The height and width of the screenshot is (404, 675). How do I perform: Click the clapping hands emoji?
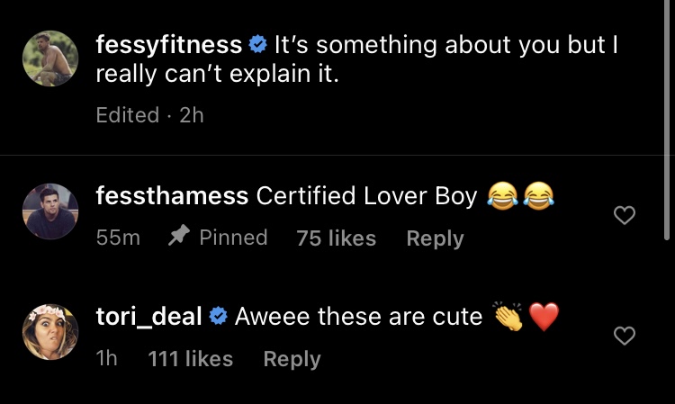[x=508, y=316]
